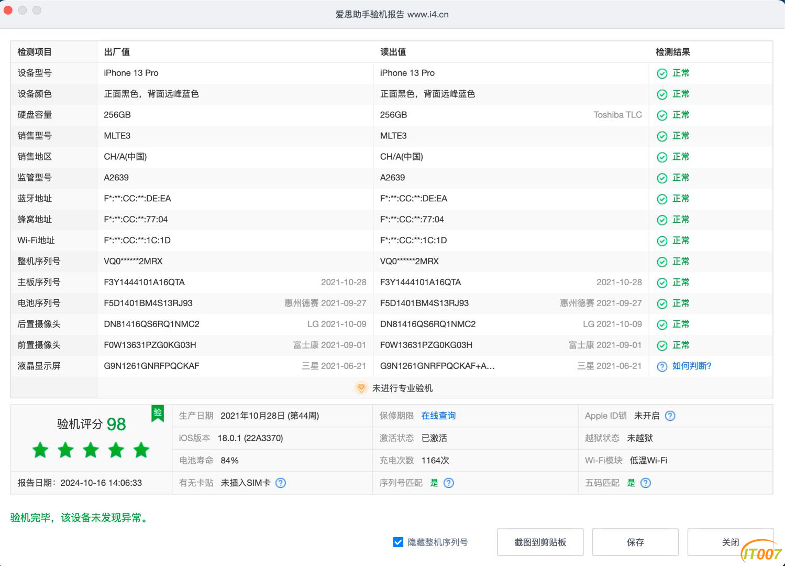Viewport: 785px width, 566px height.
Task: Click the green 验 badge beside score
Action: (x=158, y=413)
